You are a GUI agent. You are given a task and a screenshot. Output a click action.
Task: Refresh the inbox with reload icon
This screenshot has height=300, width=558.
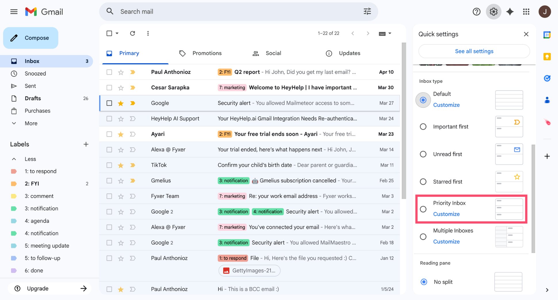132,33
